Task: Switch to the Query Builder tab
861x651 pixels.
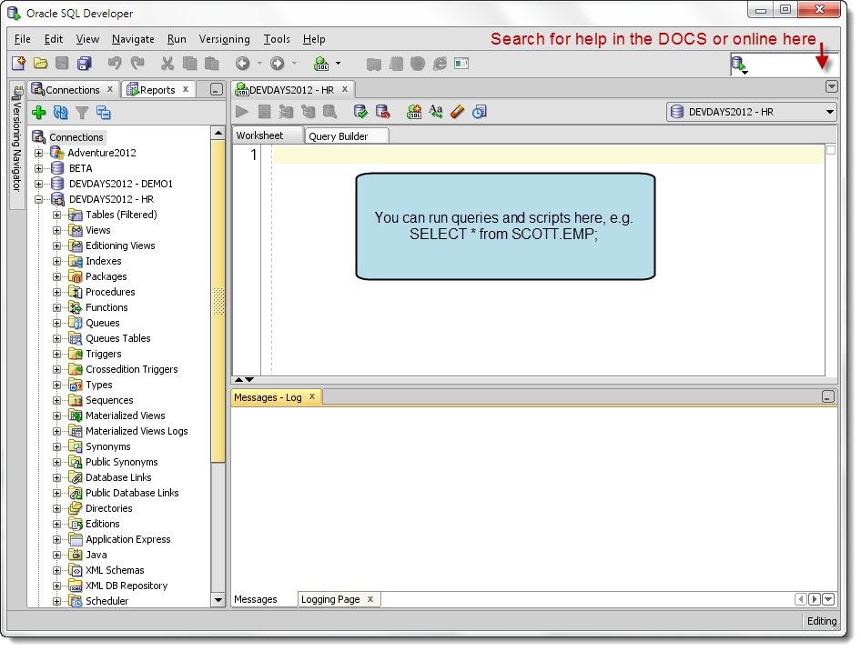Action: (346, 136)
